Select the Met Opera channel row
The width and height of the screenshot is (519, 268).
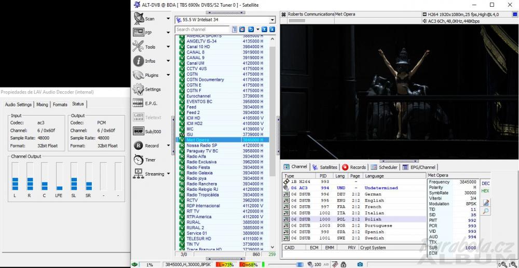[x=222, y=140]
